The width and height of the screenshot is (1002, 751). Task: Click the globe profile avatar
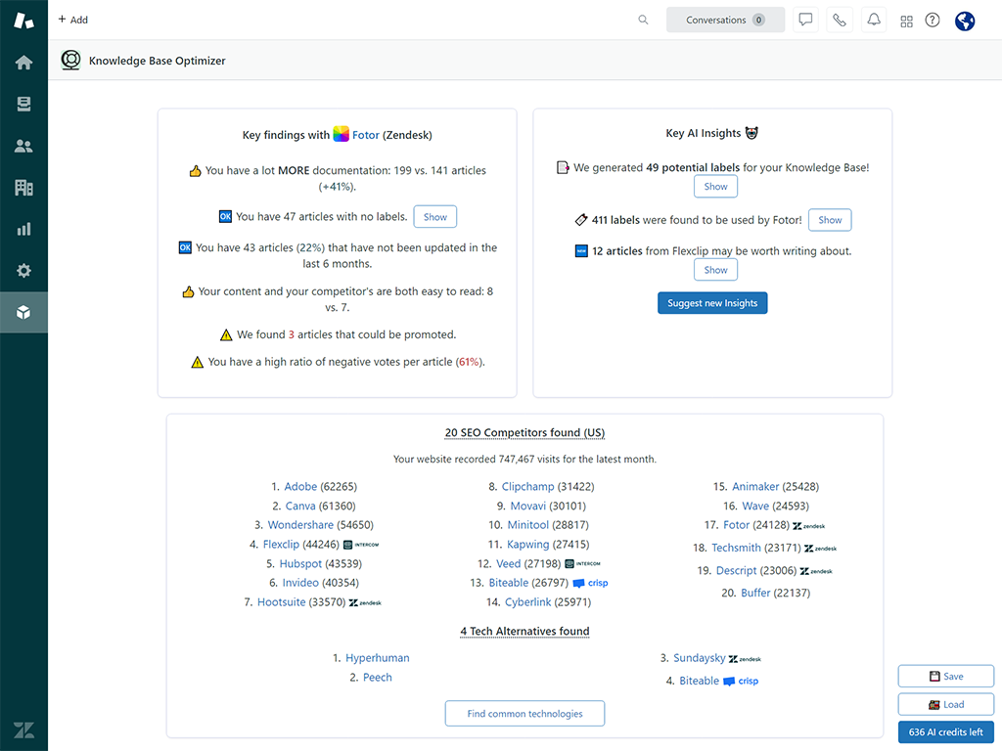tap(965, 20)
